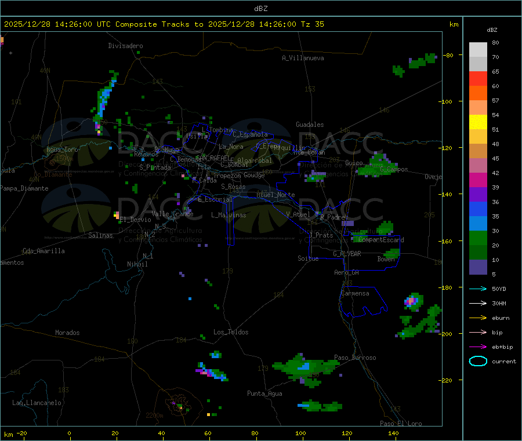Click the pink bip arrow legend icon
The image size is (522, 441).
(x=478, y=332)
